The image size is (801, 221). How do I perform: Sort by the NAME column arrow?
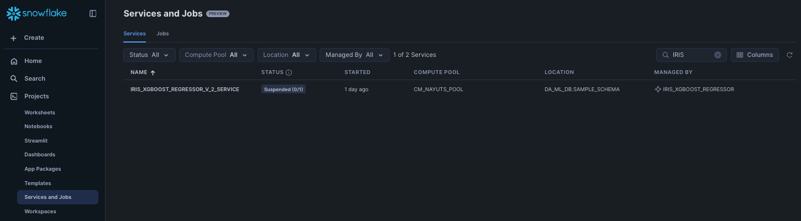153,72
